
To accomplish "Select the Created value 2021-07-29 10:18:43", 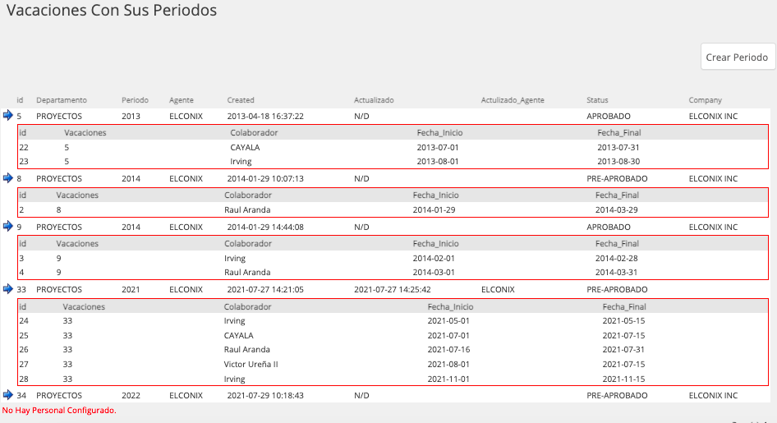I will [x=265, y=395].
